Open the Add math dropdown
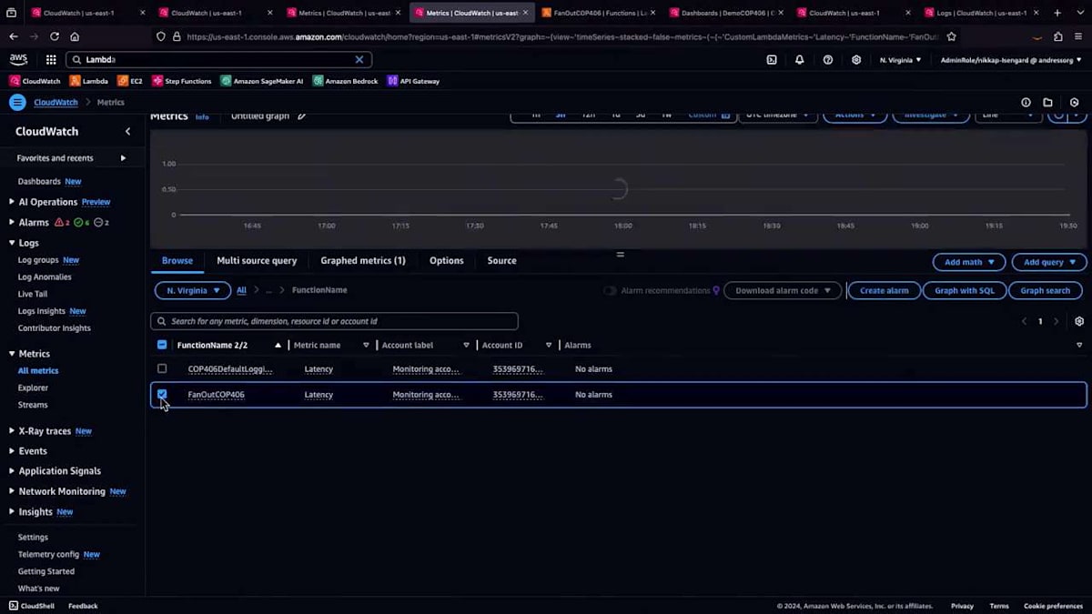 (969, 262)
